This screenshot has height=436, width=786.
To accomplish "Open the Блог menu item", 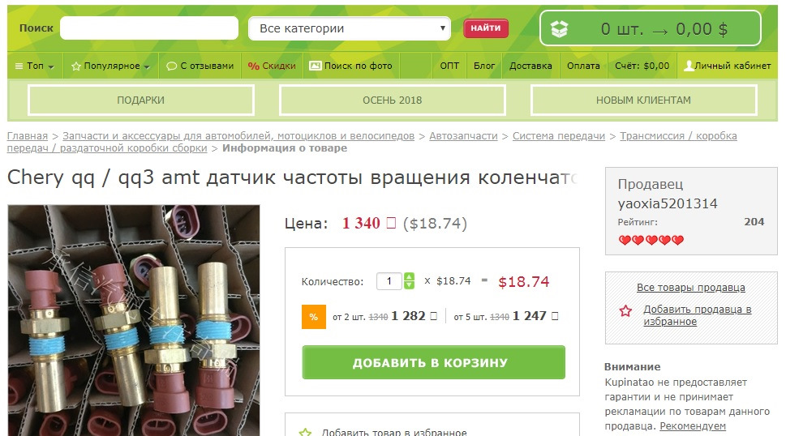I will [x=483, y=66].
